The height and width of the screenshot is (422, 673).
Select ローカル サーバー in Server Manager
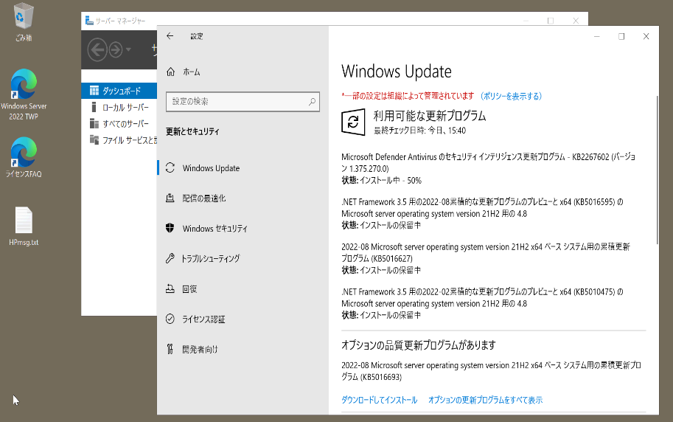click(x=119, y=107)
